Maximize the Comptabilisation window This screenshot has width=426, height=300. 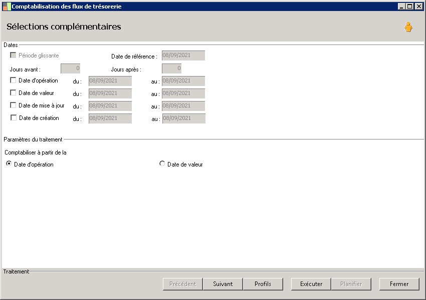(409, 6)
